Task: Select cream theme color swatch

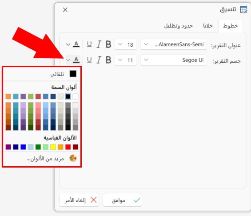Action: point(60,96)
